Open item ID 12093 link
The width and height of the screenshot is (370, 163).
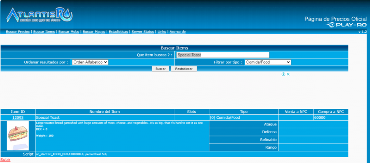pos(18,118)
